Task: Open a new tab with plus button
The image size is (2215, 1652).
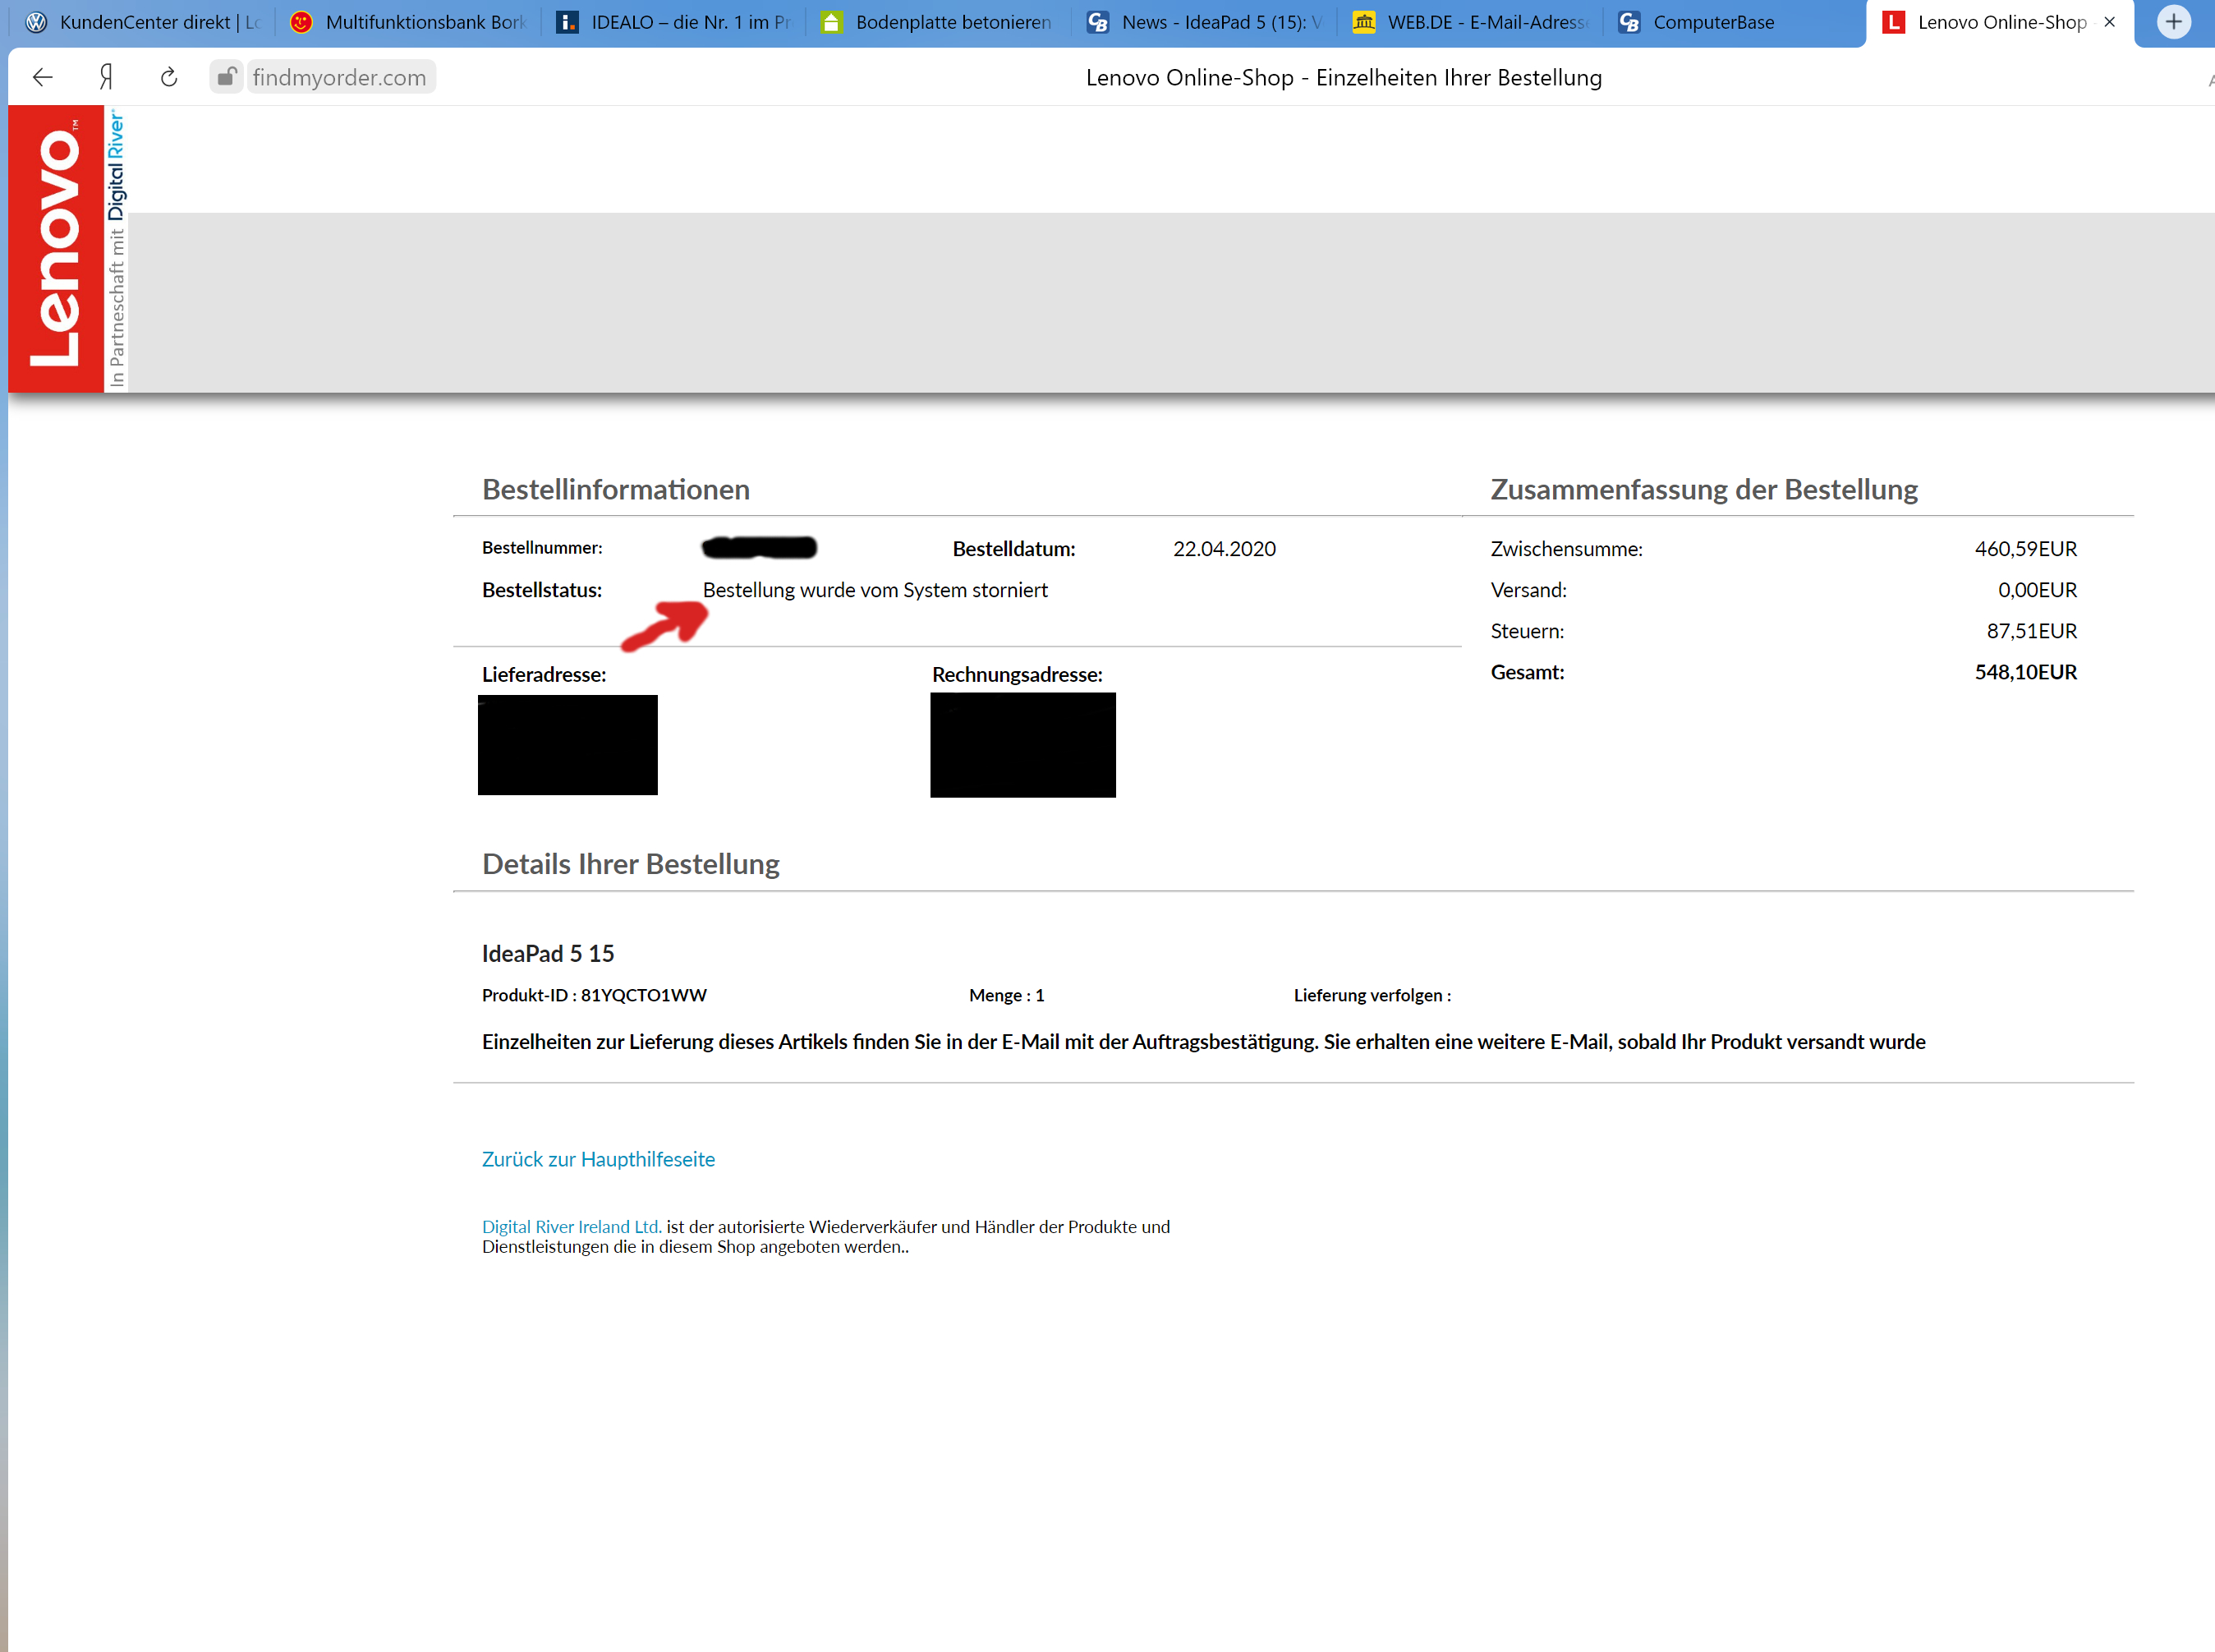Action: click(2173, 22)
